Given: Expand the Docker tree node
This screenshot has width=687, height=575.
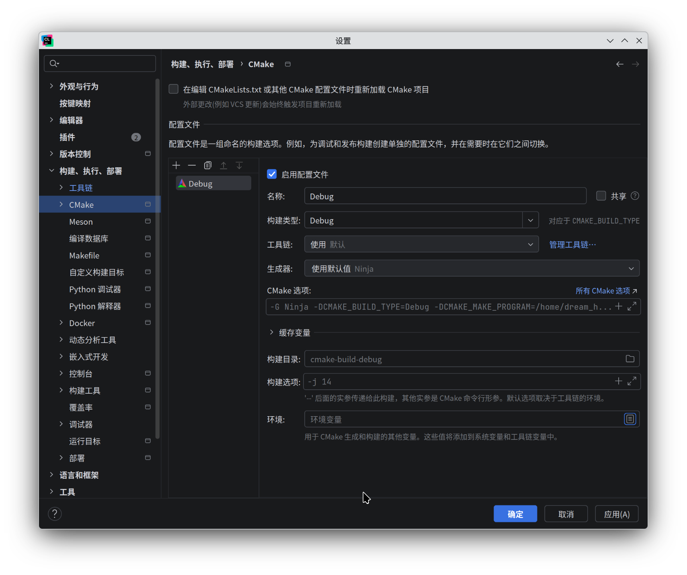Looking at the screenshot, I should click(61, 322).
